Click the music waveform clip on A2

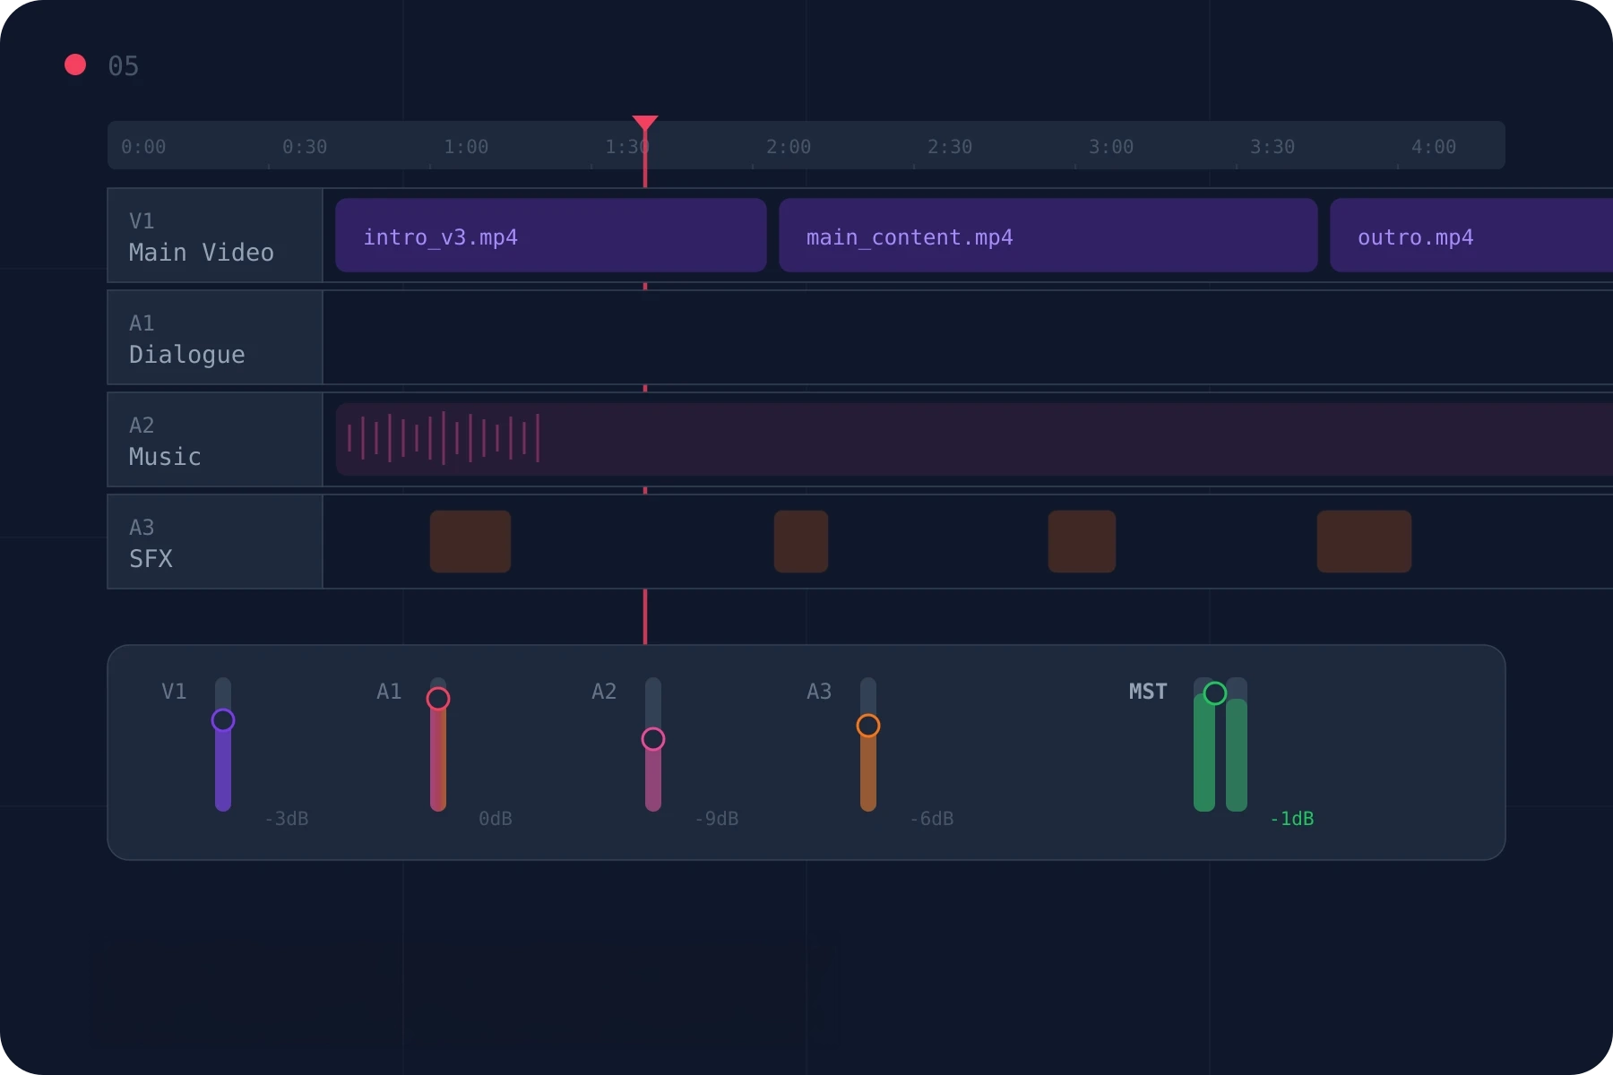972,440
